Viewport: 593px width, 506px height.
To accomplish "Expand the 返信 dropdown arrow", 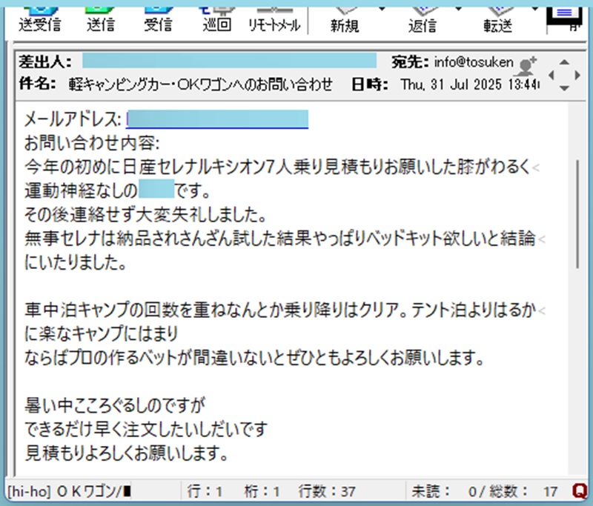I will click(x=458, y=9).
